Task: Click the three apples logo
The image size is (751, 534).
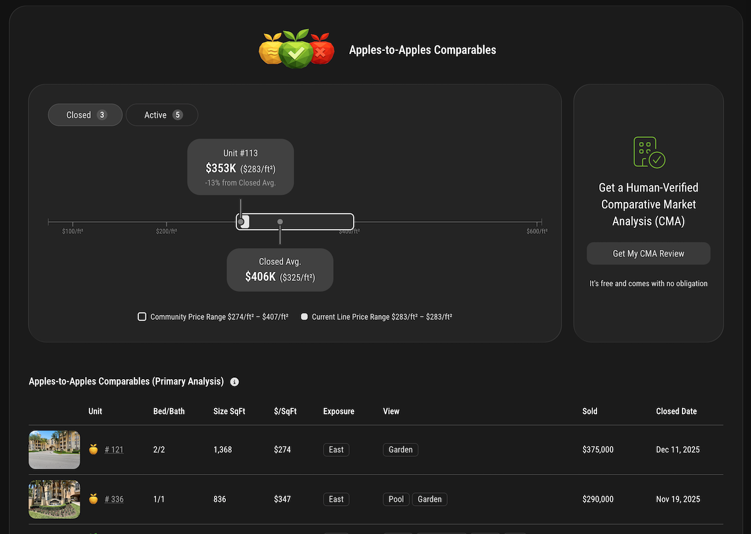Action: (297, 49)
